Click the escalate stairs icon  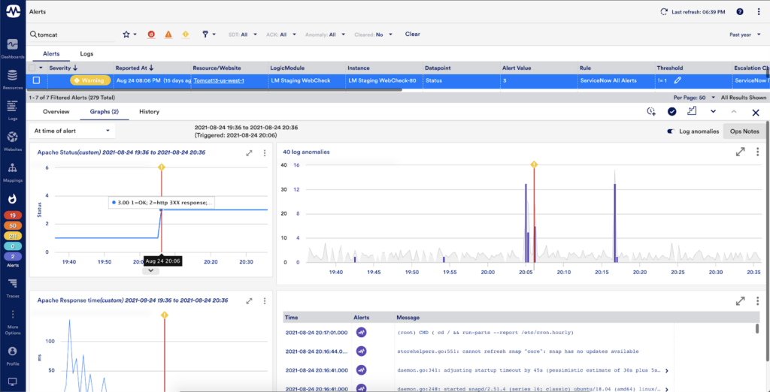(x=692, y=111)
